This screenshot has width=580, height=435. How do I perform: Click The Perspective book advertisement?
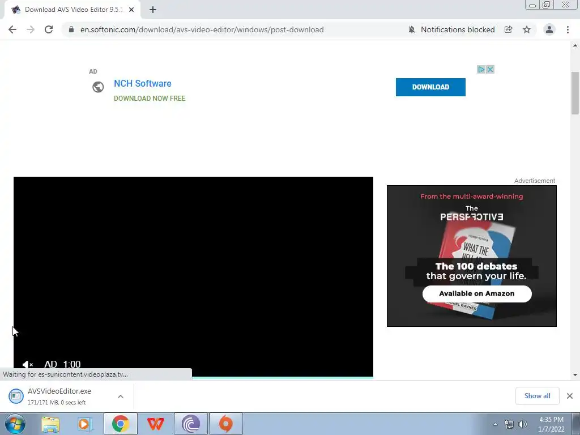coord(472,256)
